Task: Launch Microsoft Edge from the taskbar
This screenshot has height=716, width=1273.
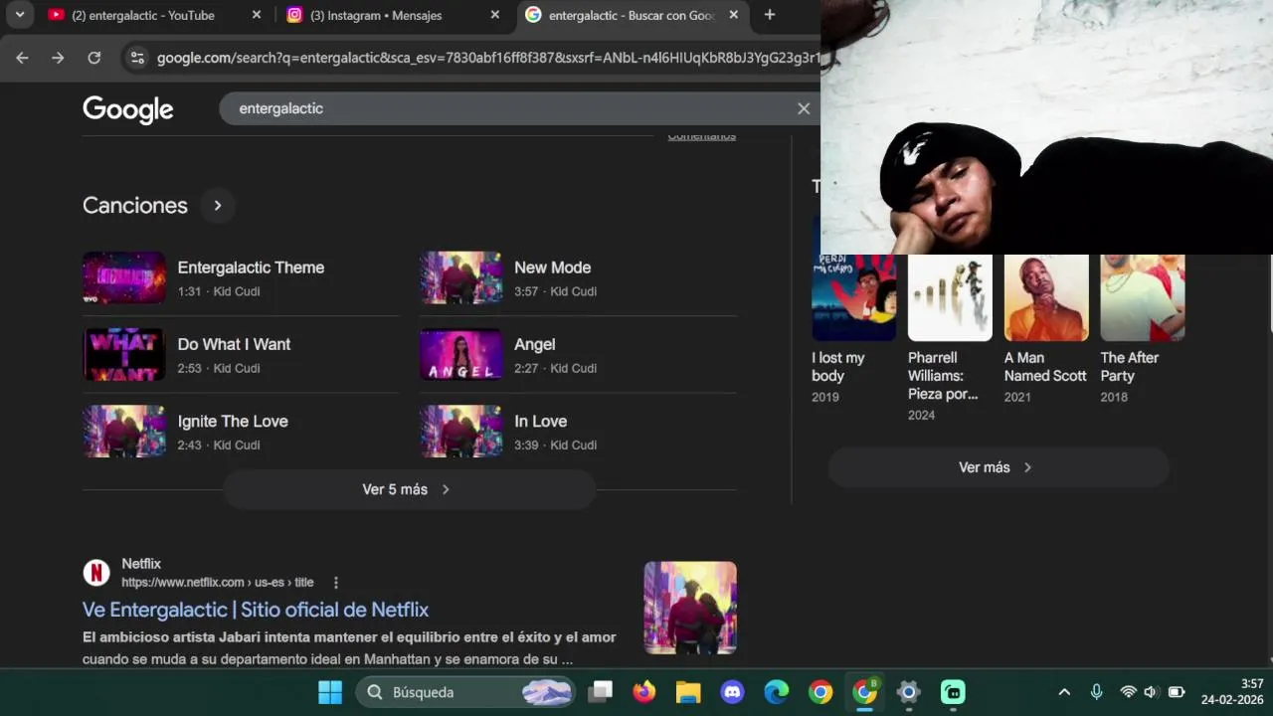Action: click(x=777, y=692)
